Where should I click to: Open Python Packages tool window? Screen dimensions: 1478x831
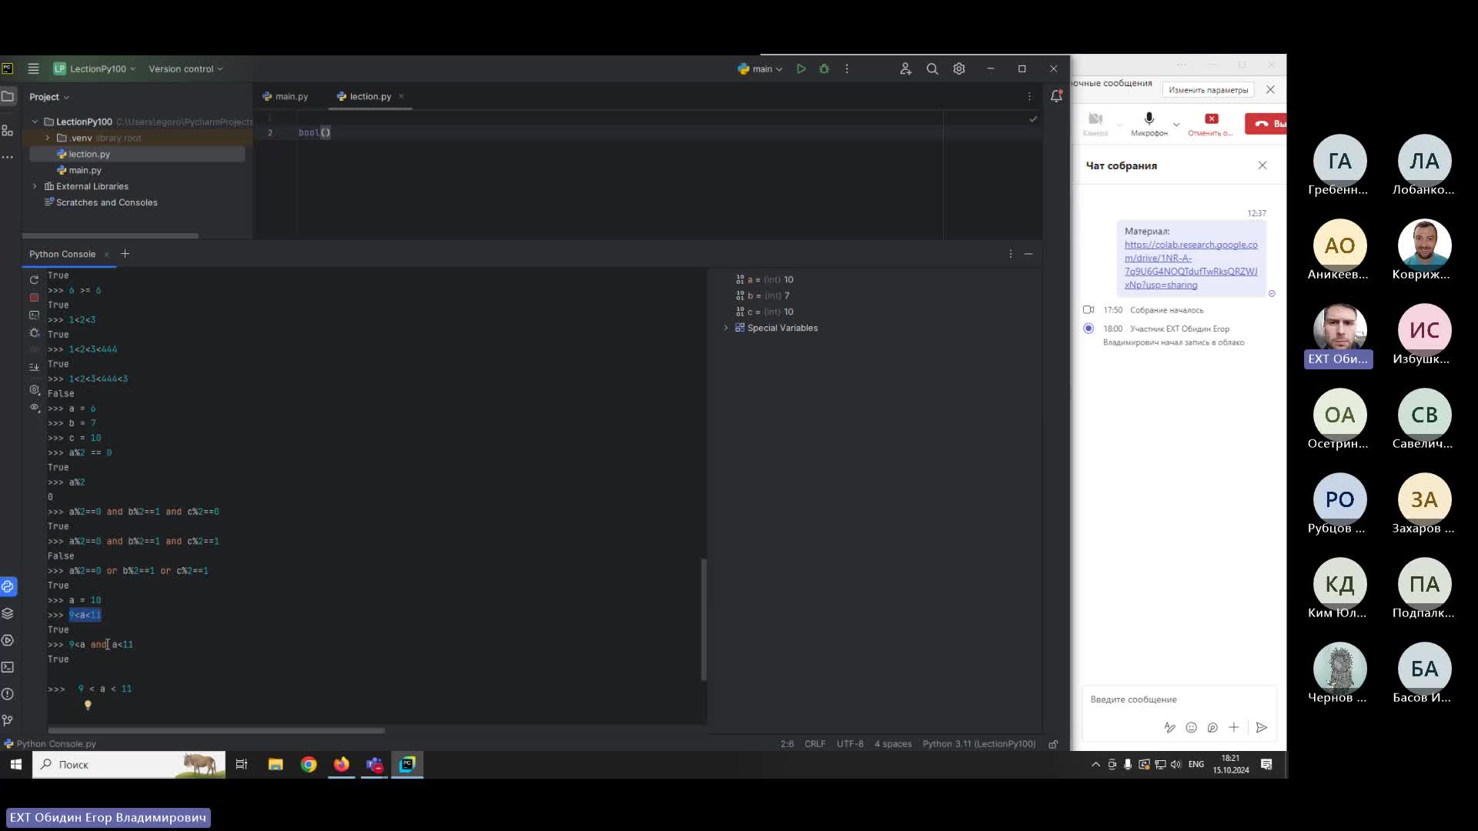click(x=8, y=613)
